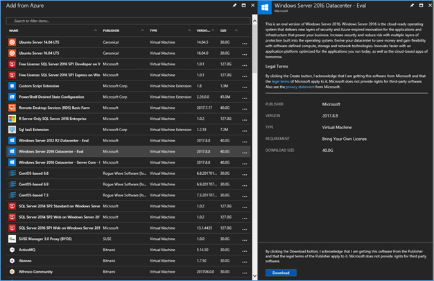The height and width of the screenshot is (281, 434).
Task: Select the PowerShell Desired State Configuration row
Action: (128, 96)
